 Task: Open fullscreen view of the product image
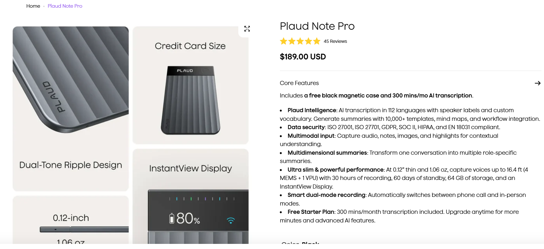click(247, 28)
